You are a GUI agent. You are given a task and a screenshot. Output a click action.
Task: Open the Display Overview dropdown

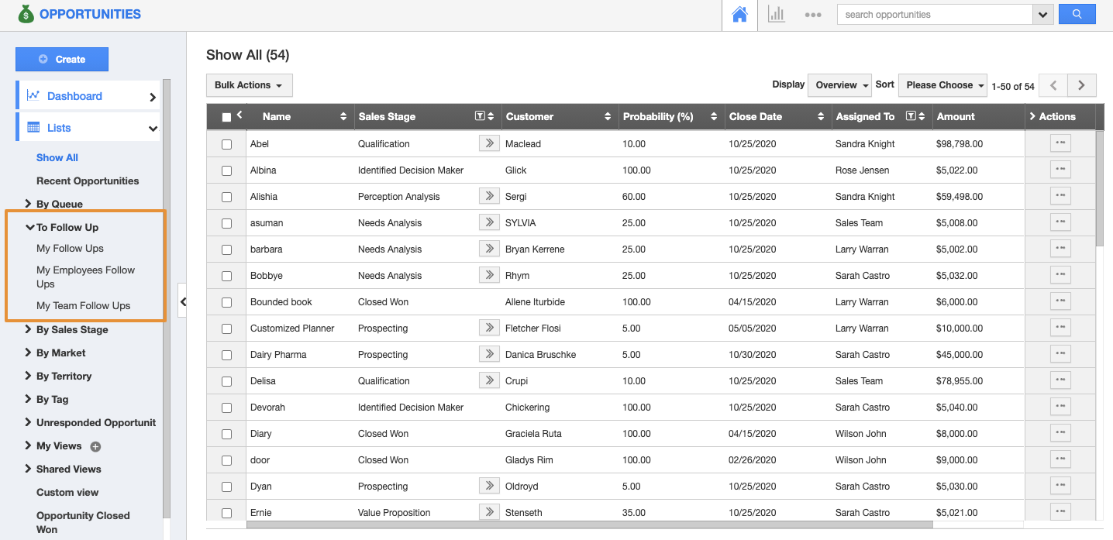tap(840, 85)
